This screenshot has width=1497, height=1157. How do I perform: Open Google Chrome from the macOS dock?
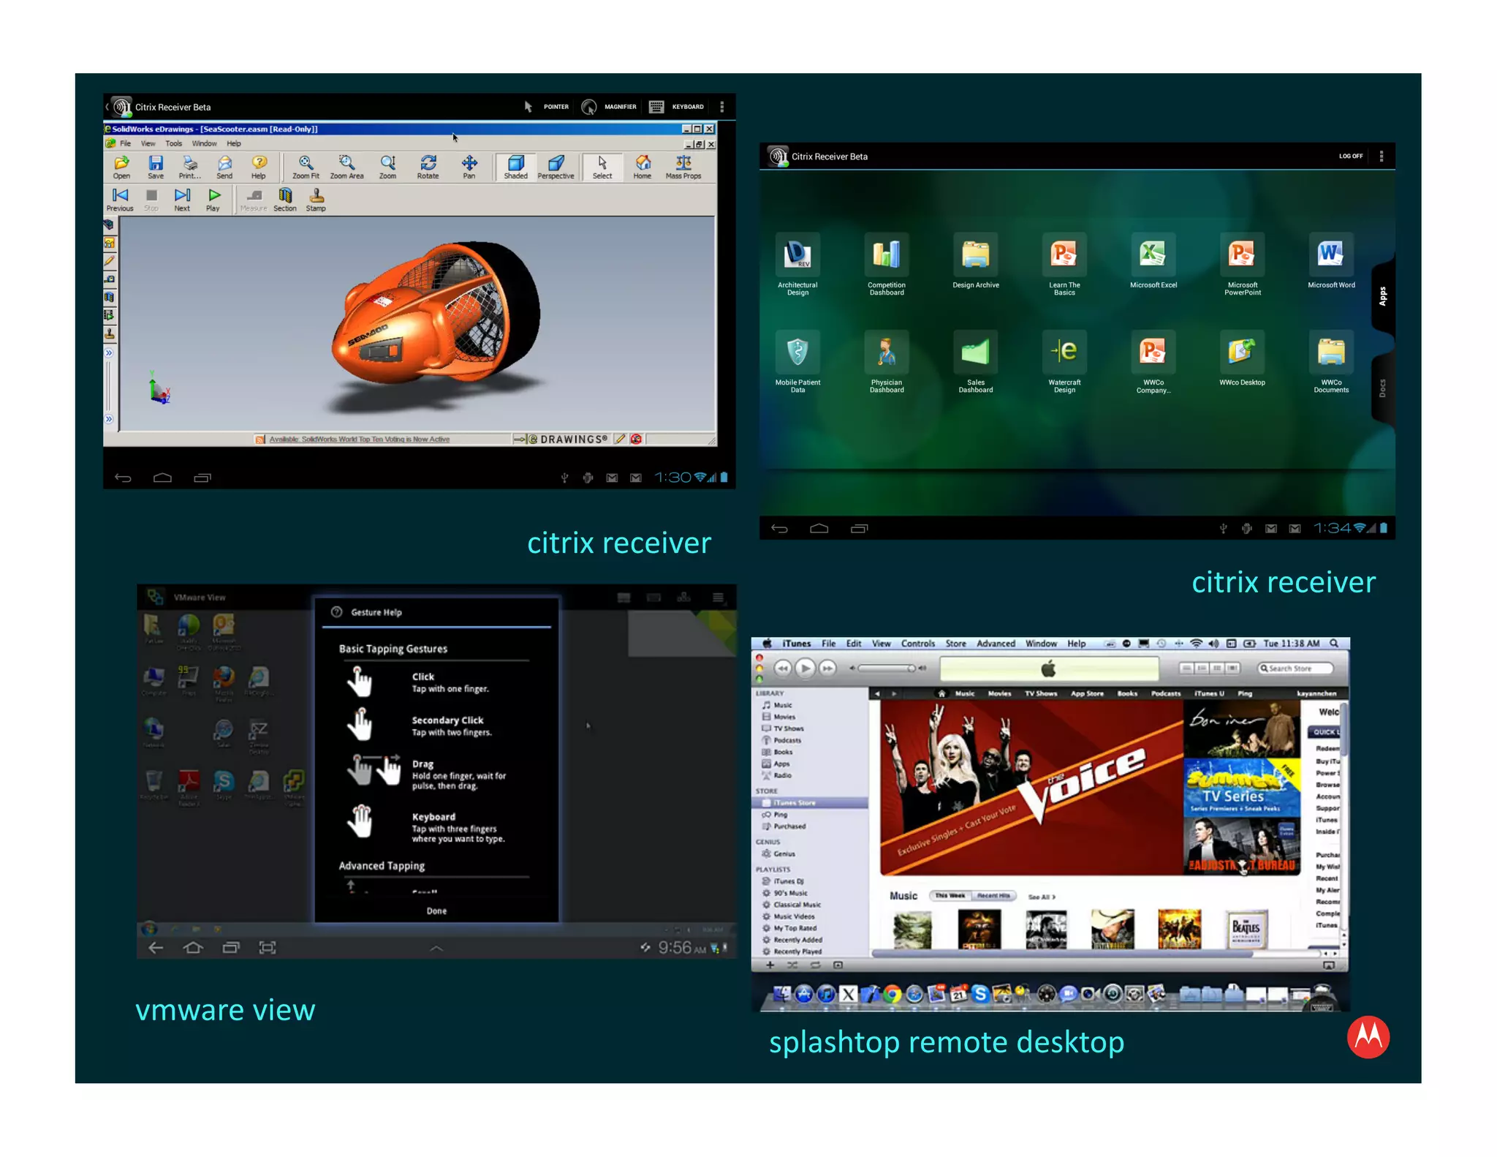click(x=891, y=993)
